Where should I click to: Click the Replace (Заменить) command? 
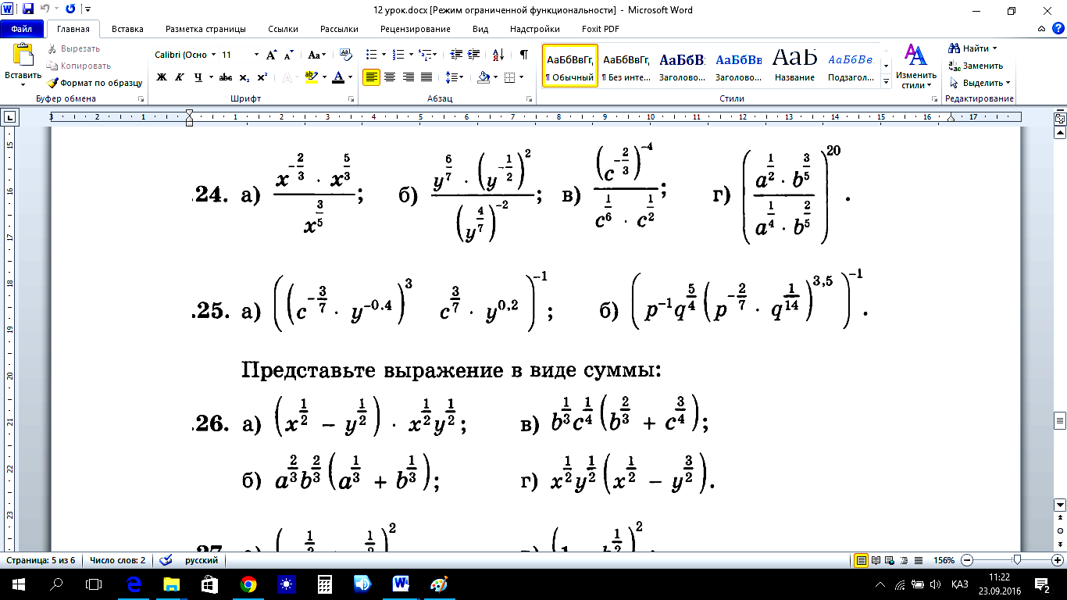pyautogui.click(x=976, y=66)
